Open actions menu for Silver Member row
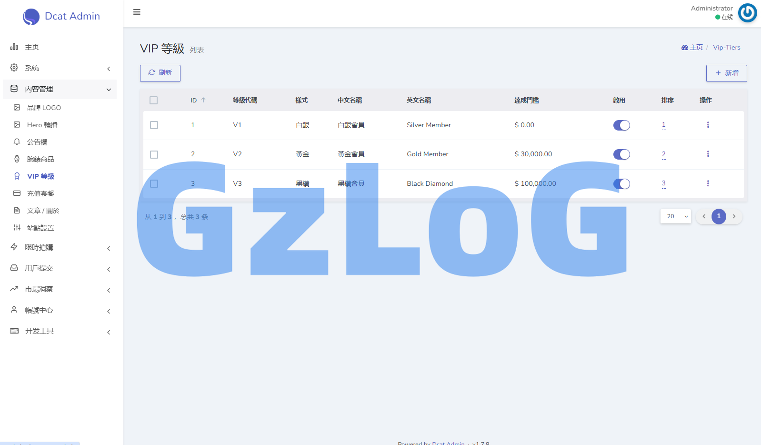Screen dimensions: 761x445 click(x=708, y=125)
